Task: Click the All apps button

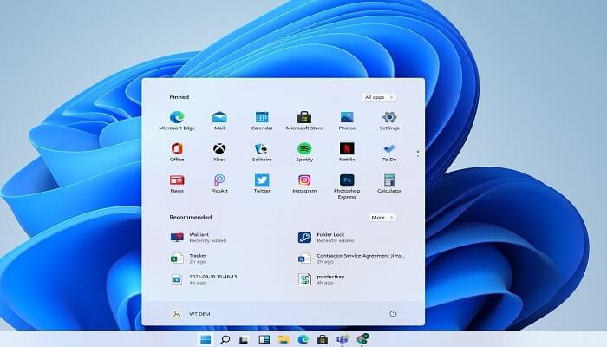Action: 379,97
